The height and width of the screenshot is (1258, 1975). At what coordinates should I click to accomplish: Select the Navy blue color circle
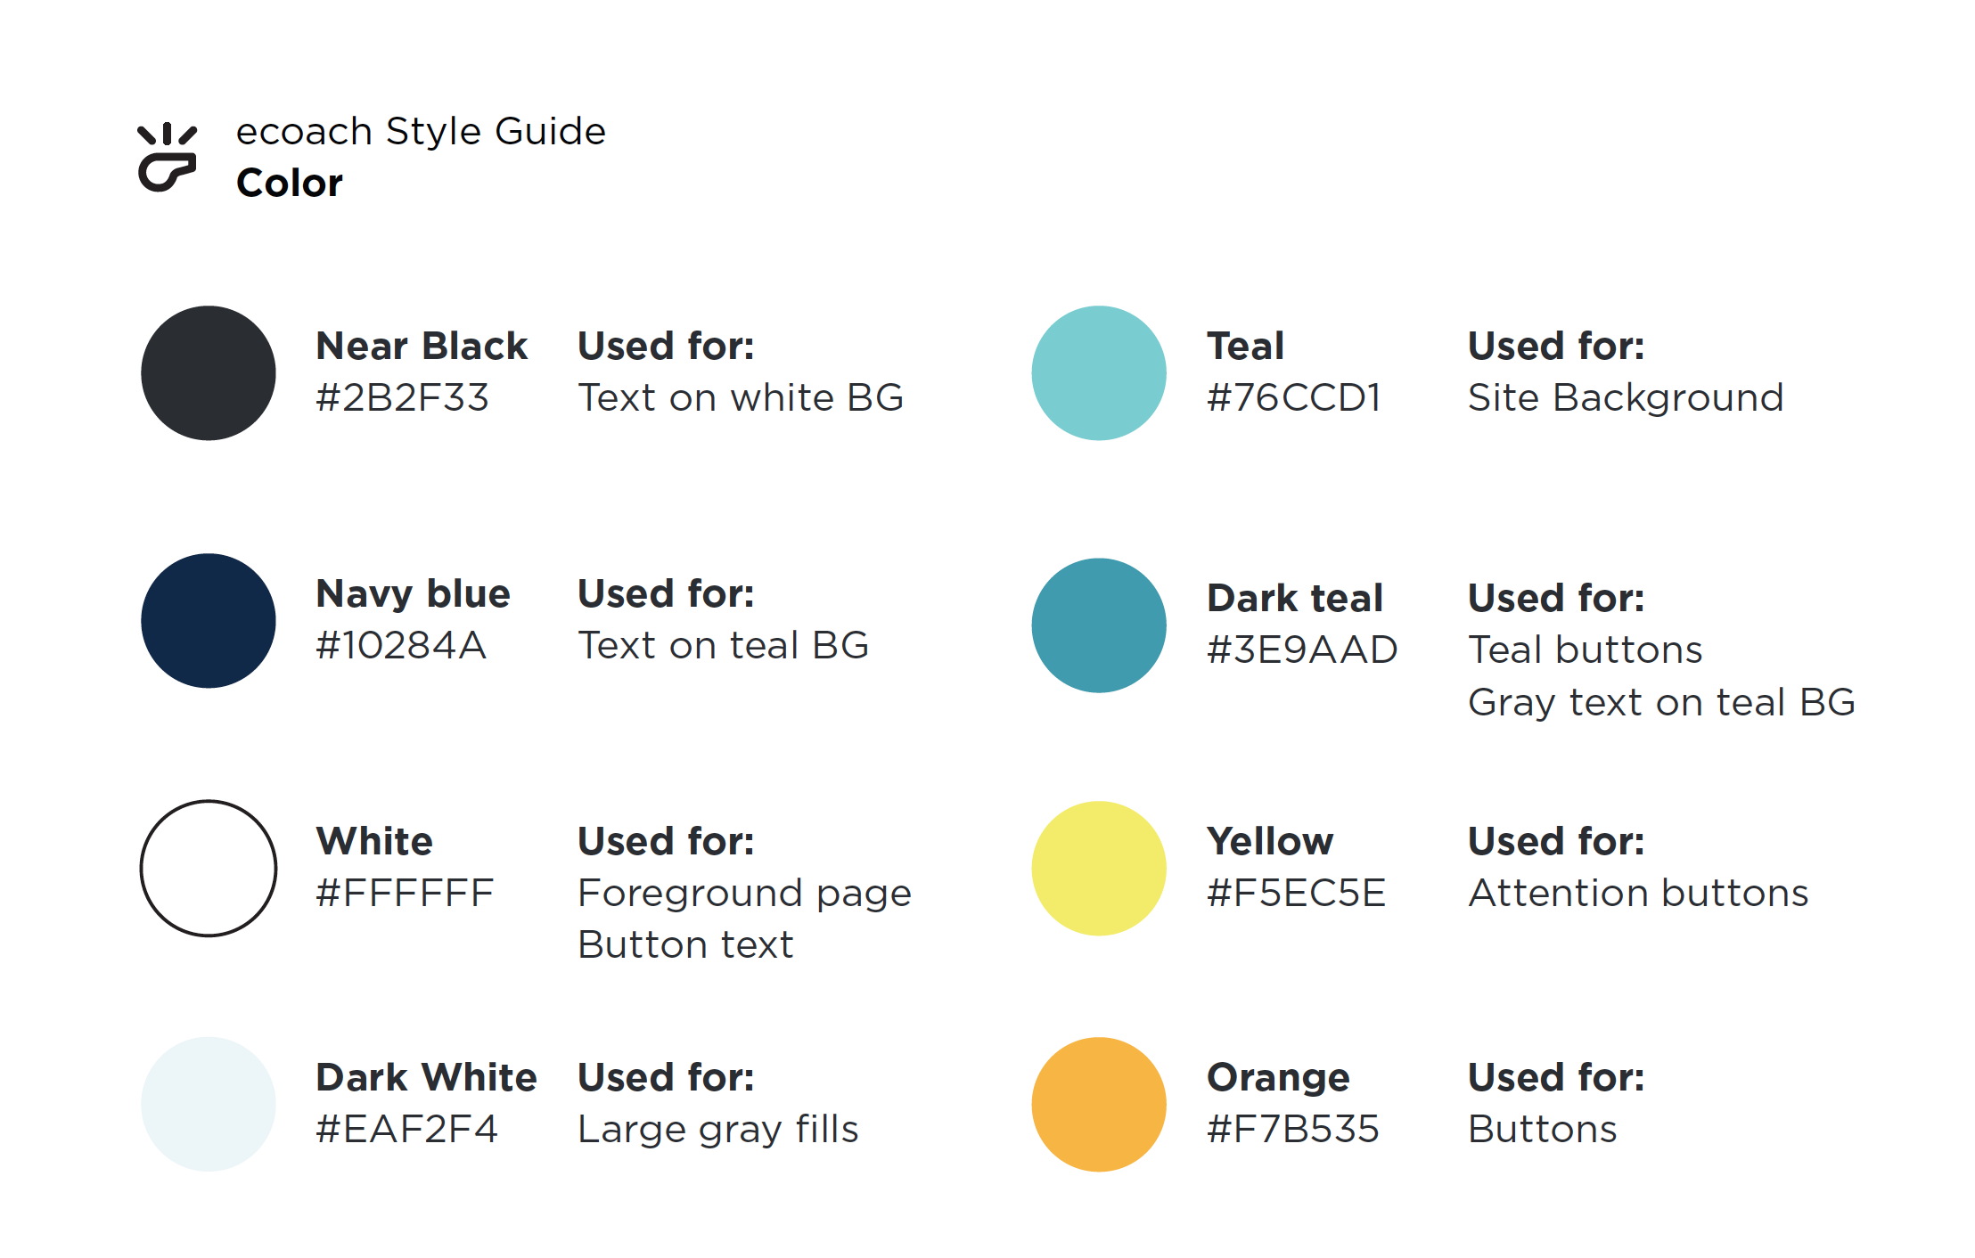click(209, 621)
